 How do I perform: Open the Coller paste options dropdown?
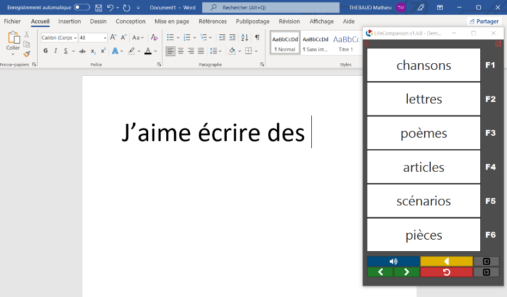pos(13,54)
